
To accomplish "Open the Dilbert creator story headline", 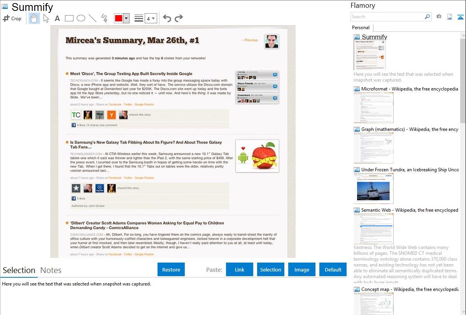I will [147, 225].
